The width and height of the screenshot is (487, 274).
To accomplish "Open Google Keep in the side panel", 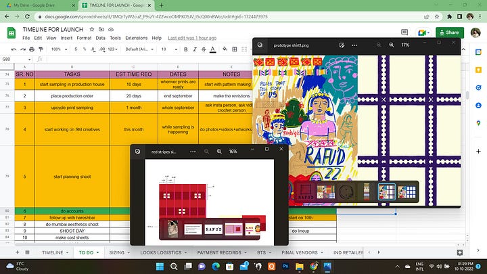I will [478, 70].
